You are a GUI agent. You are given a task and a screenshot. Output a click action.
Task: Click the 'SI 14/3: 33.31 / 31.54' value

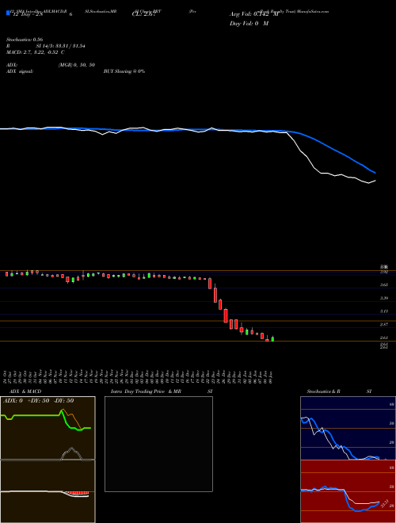click(x=61, y=46)
